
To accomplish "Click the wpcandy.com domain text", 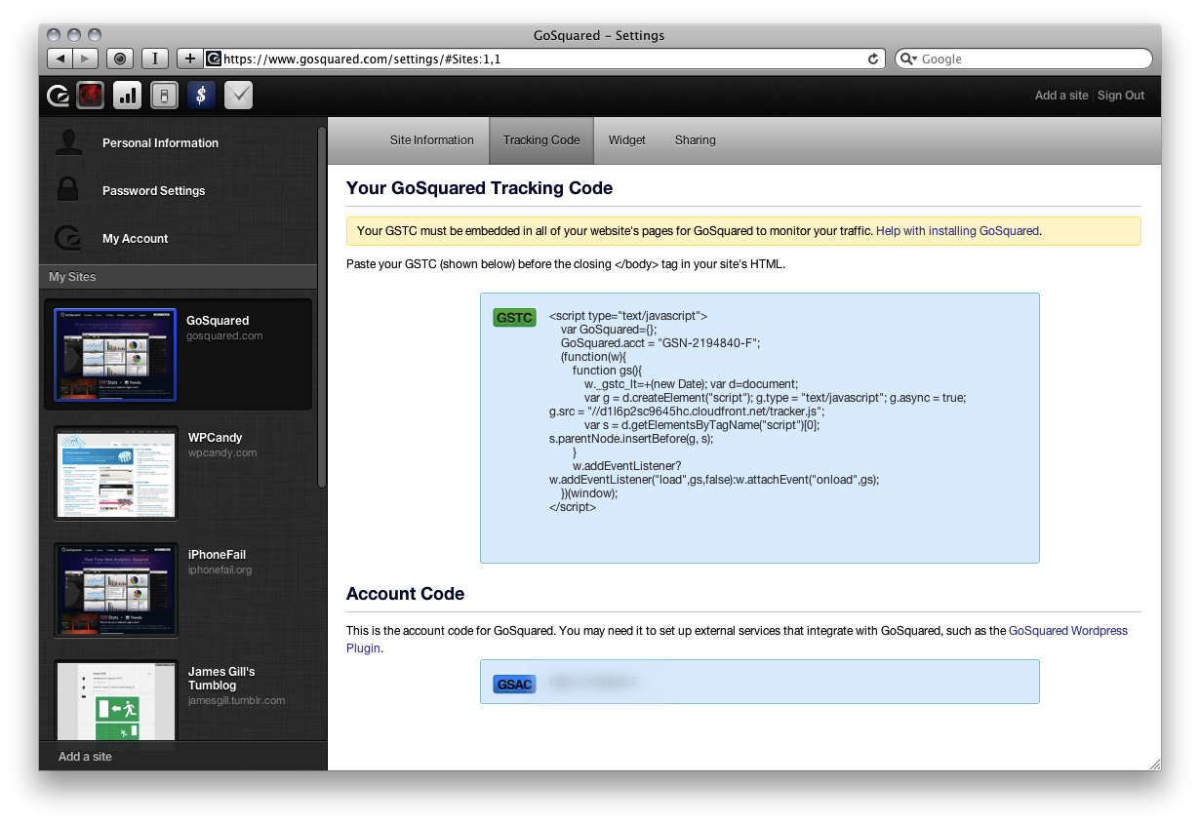I will pos(222,452).
